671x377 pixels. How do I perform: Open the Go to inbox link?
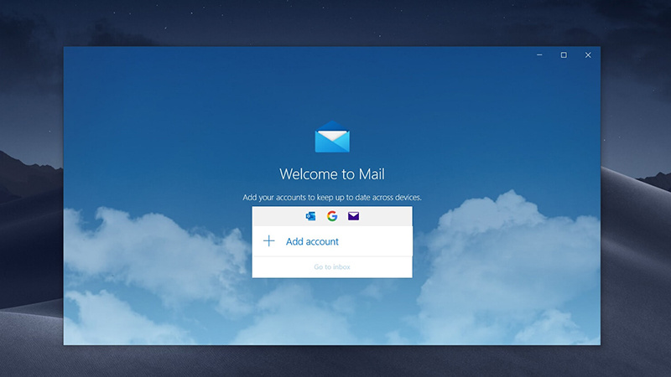[x=332, y=266]
